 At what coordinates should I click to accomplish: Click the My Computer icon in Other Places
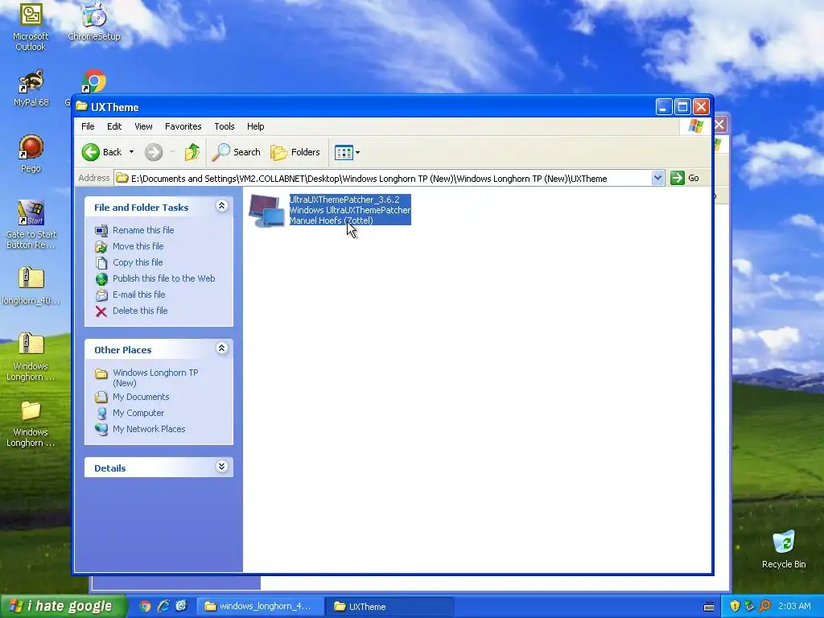point(101,414)
